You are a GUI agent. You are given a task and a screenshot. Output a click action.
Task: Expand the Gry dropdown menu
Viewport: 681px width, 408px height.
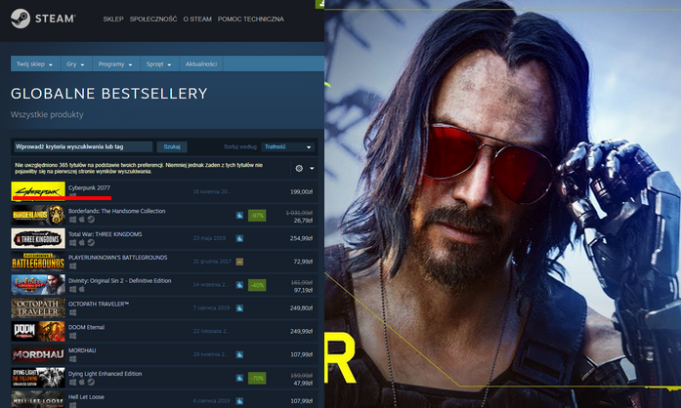click(76, 63)
